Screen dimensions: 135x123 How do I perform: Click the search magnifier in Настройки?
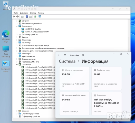tap(83, 55)
